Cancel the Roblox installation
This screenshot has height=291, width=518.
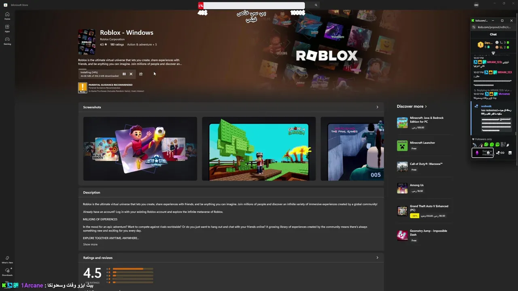131,74
